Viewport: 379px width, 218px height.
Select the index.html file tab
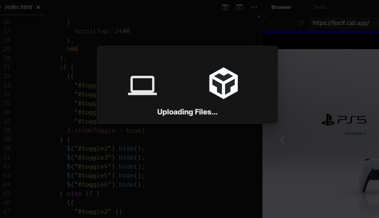tap(19, 7)
